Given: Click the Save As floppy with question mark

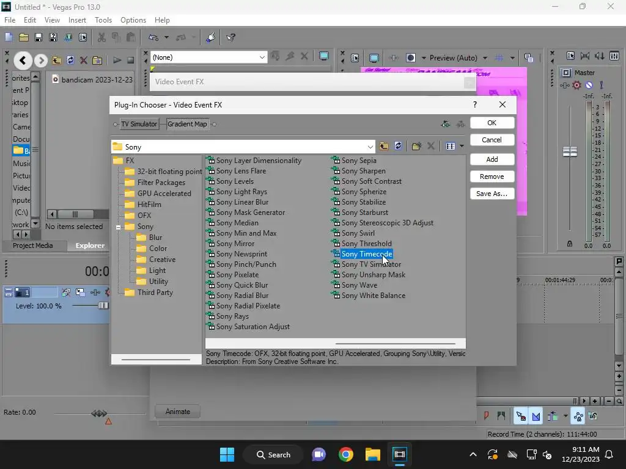Looking at the screenshot, I should tap(53, 37).
